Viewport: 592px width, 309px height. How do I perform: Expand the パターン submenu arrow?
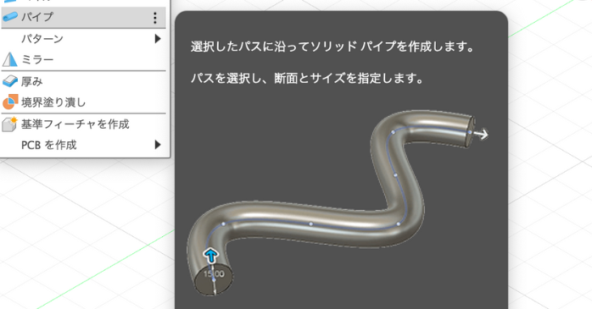158,39
